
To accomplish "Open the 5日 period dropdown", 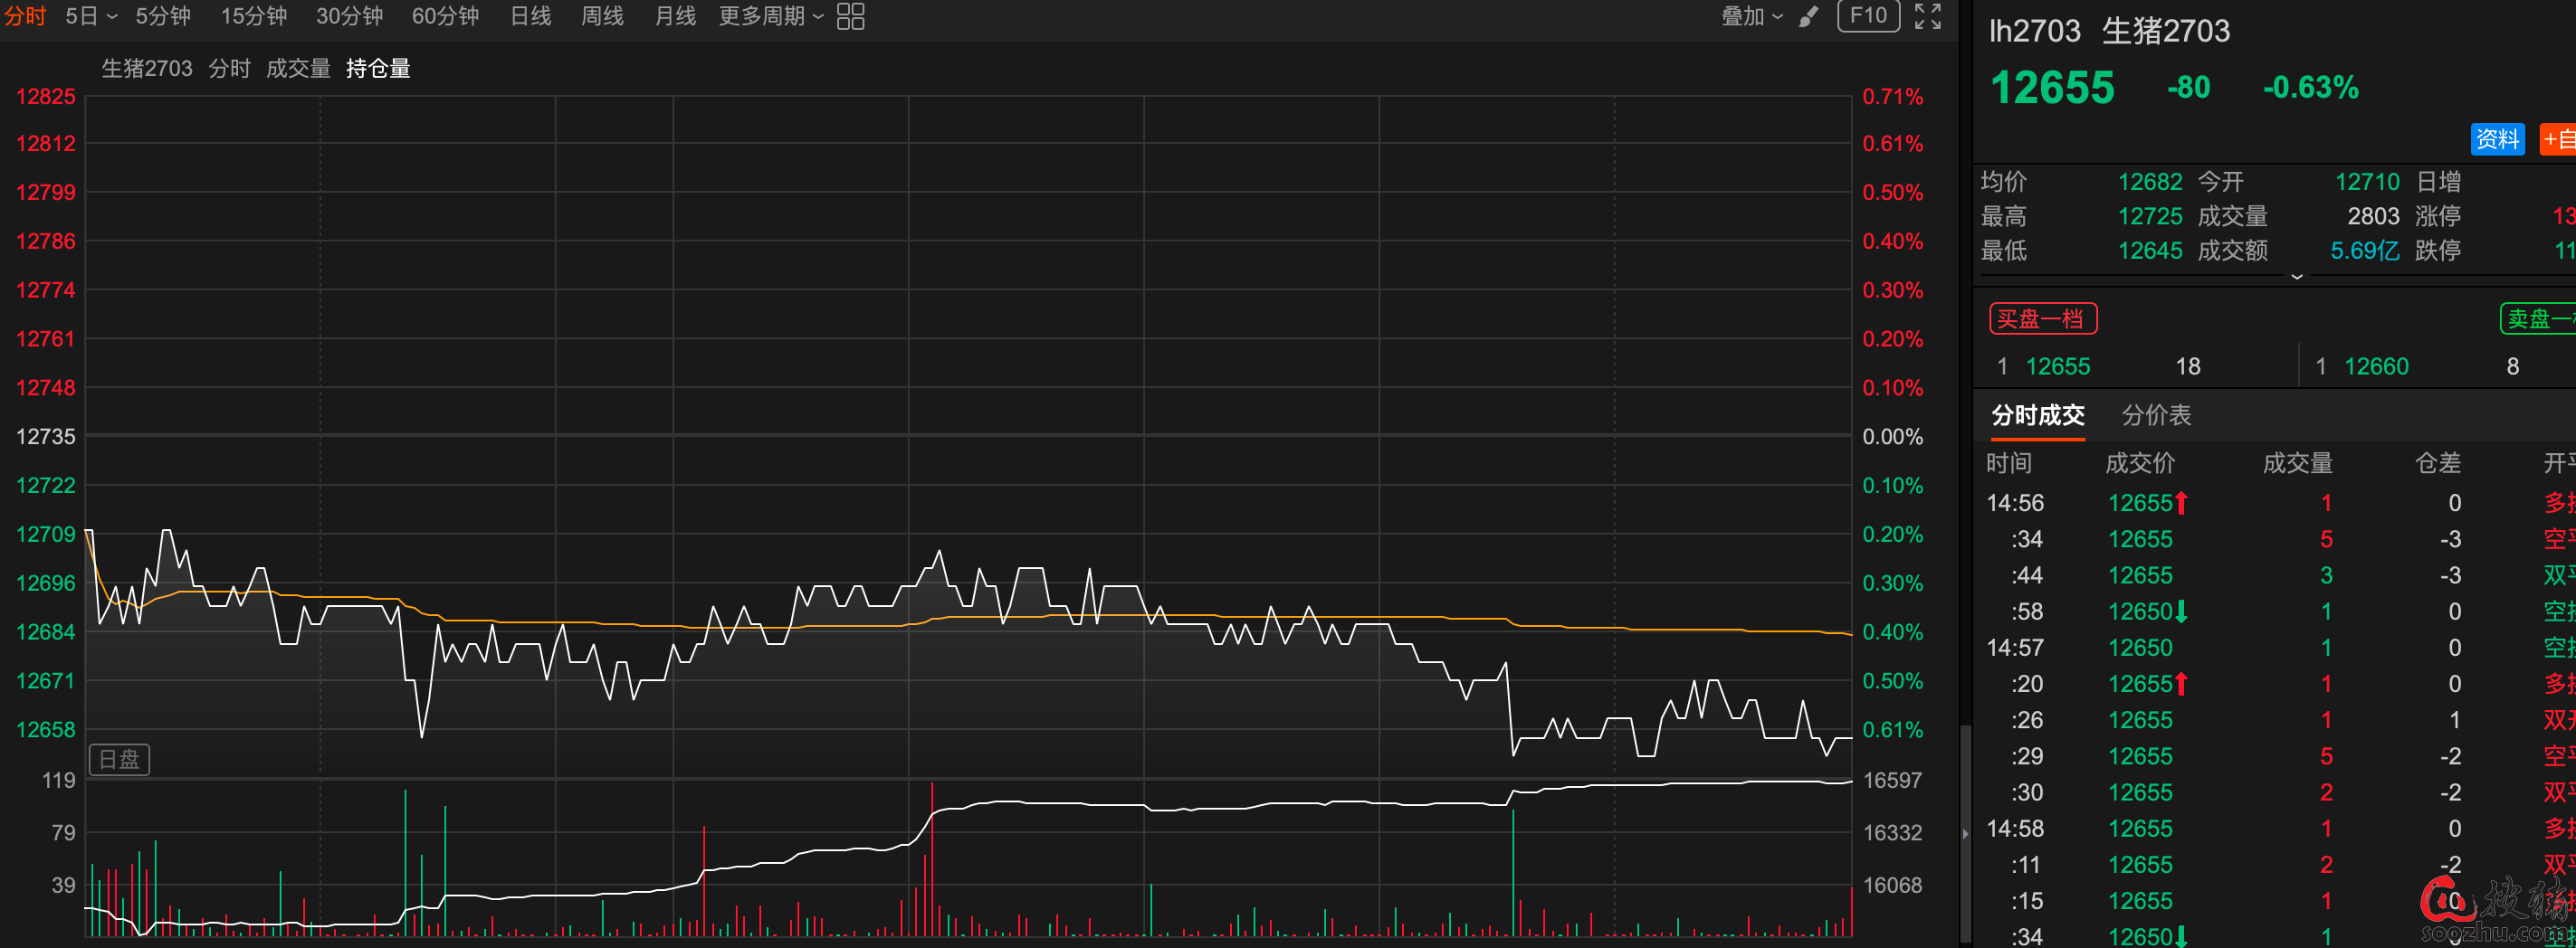I will coord(91,16).
